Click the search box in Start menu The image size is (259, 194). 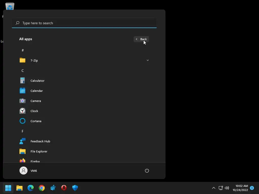point(84,23)
